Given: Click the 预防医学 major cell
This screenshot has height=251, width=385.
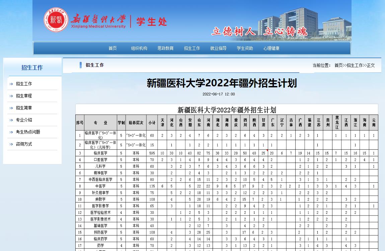Looking at the screenshot, I should 100,233.
